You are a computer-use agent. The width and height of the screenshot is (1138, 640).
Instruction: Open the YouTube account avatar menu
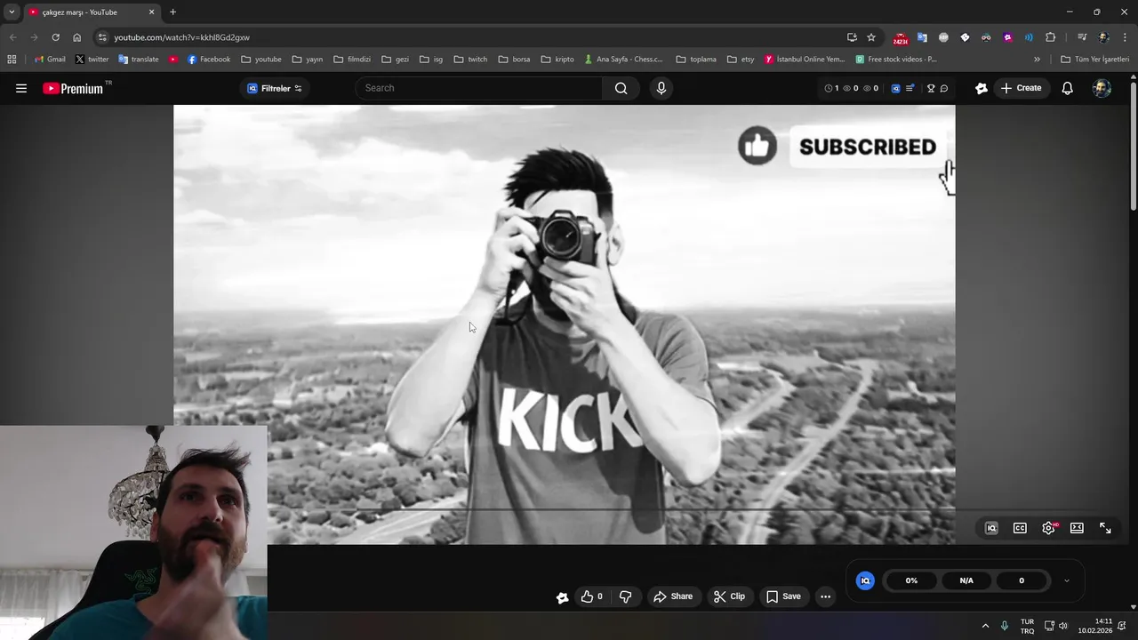1102,88
